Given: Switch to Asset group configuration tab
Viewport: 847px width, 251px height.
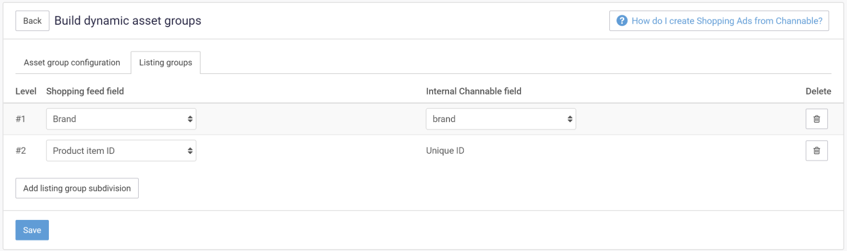Looking at the screenshot, I should click(x=72, y=63).
